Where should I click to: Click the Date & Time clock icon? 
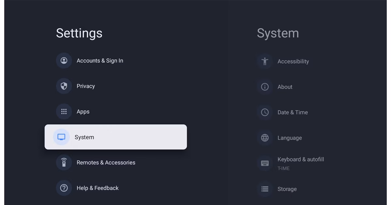265,112
